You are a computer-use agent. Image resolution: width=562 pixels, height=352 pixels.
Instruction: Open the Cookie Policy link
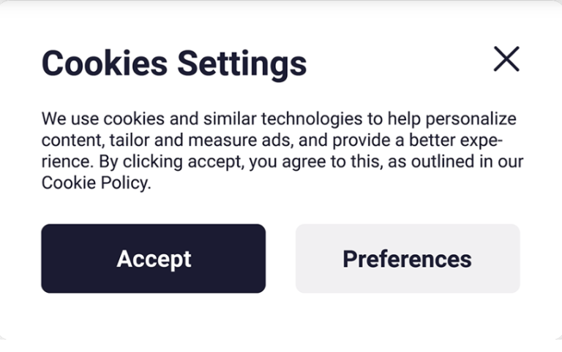coord(94,183)
